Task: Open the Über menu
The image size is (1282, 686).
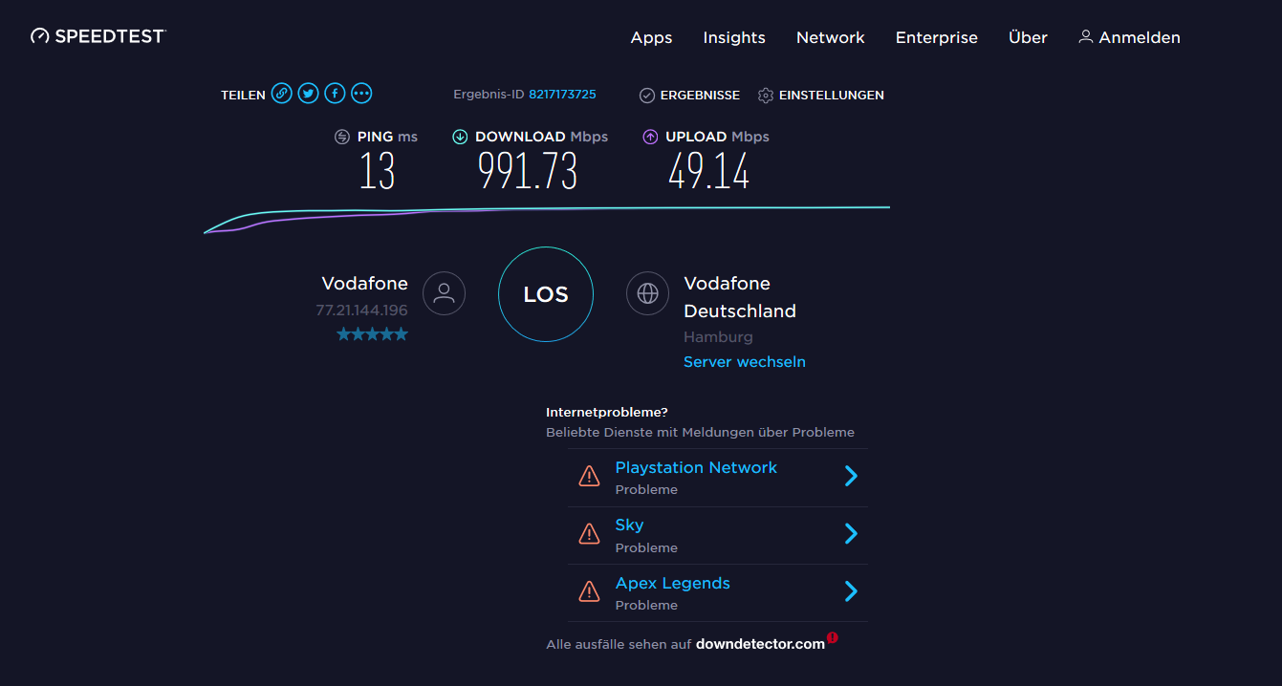Action: tap(1028, 37)
